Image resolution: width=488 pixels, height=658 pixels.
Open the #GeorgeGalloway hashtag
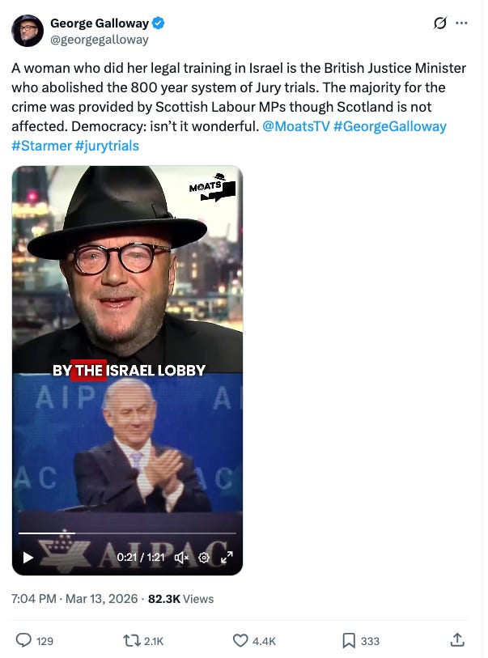pos(390,126)
